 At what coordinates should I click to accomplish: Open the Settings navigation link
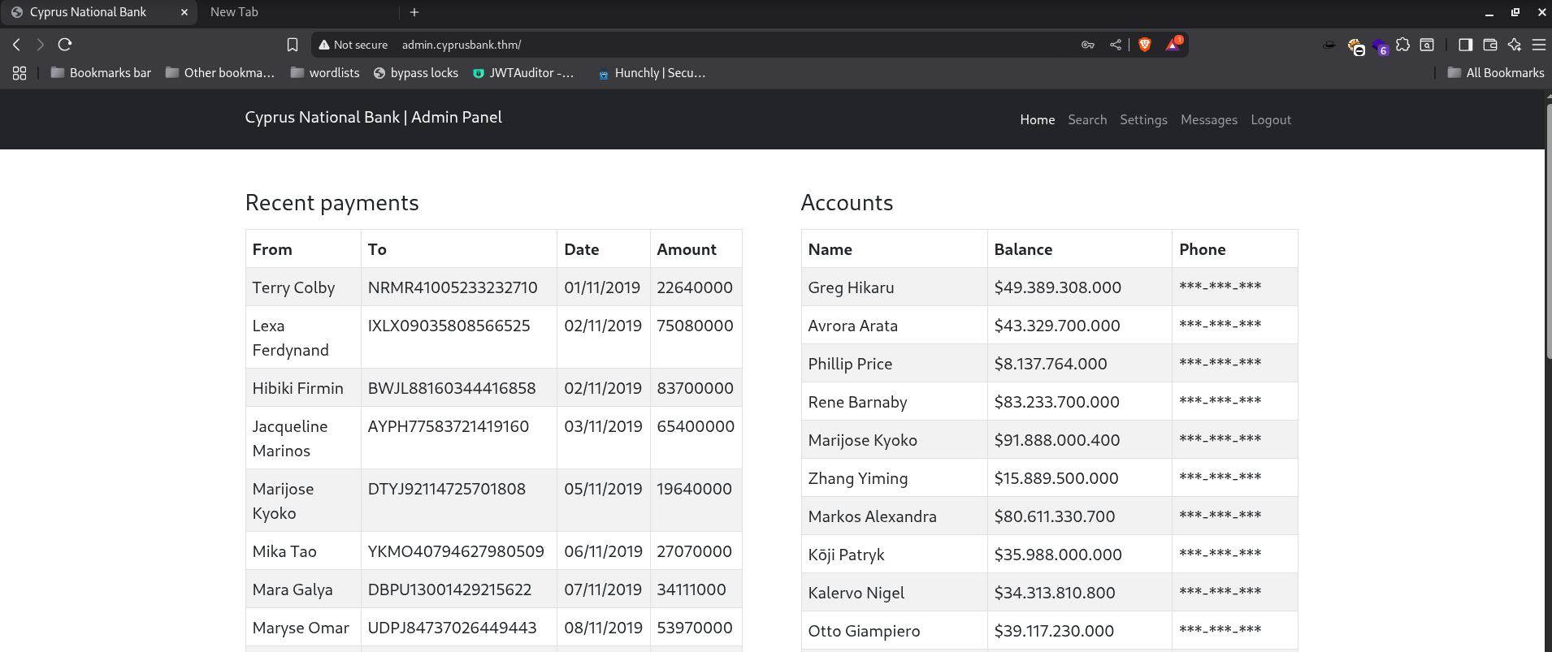tap(1143, 120)
